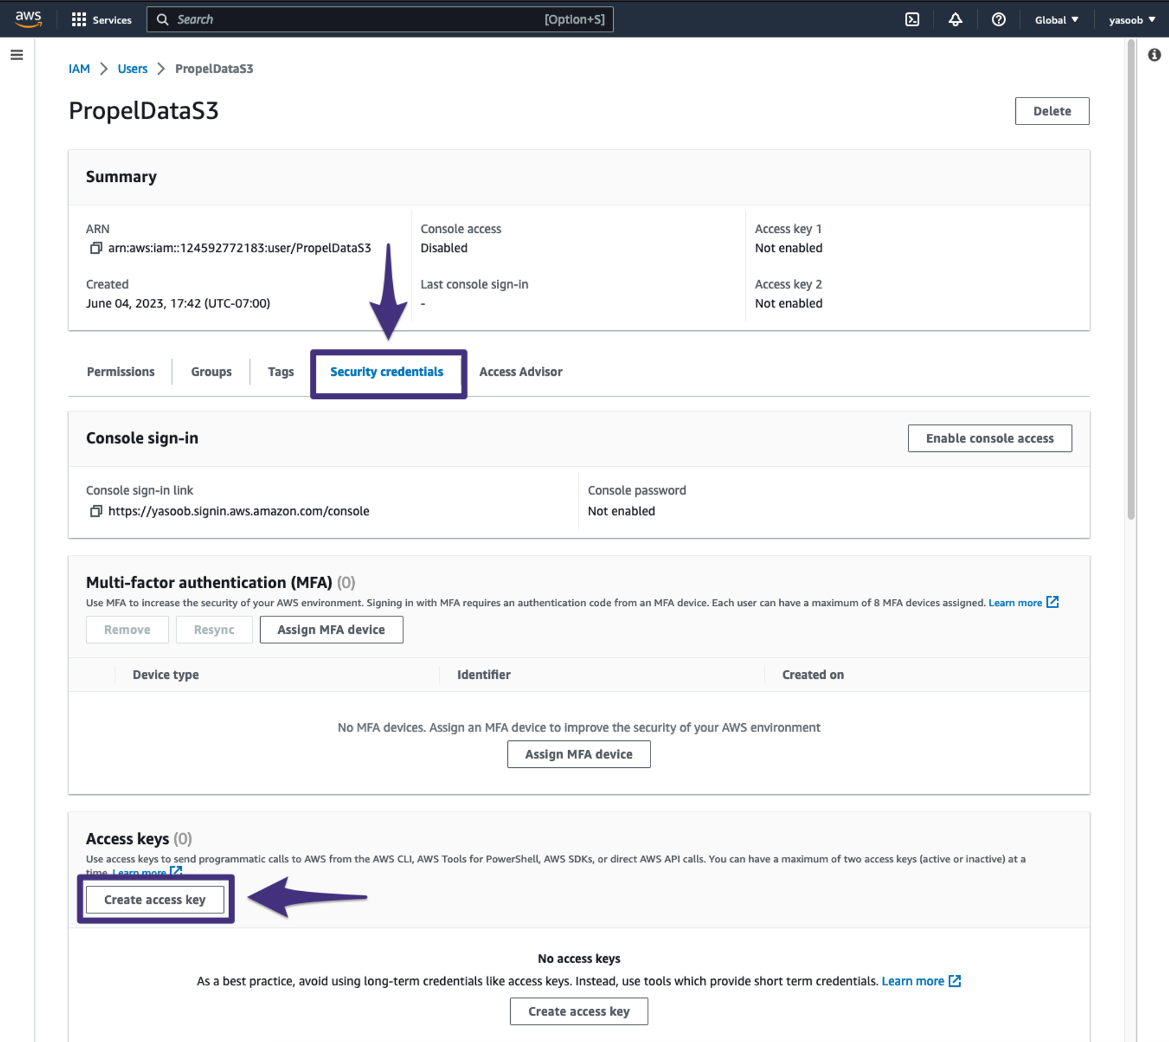Click external link icon next to MFA Learn more
Viewport: 1169px width, 1042px height.
[x=1052, y=602]
